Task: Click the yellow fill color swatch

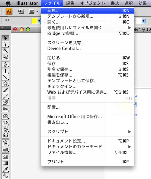Action: tap(35, 21)
